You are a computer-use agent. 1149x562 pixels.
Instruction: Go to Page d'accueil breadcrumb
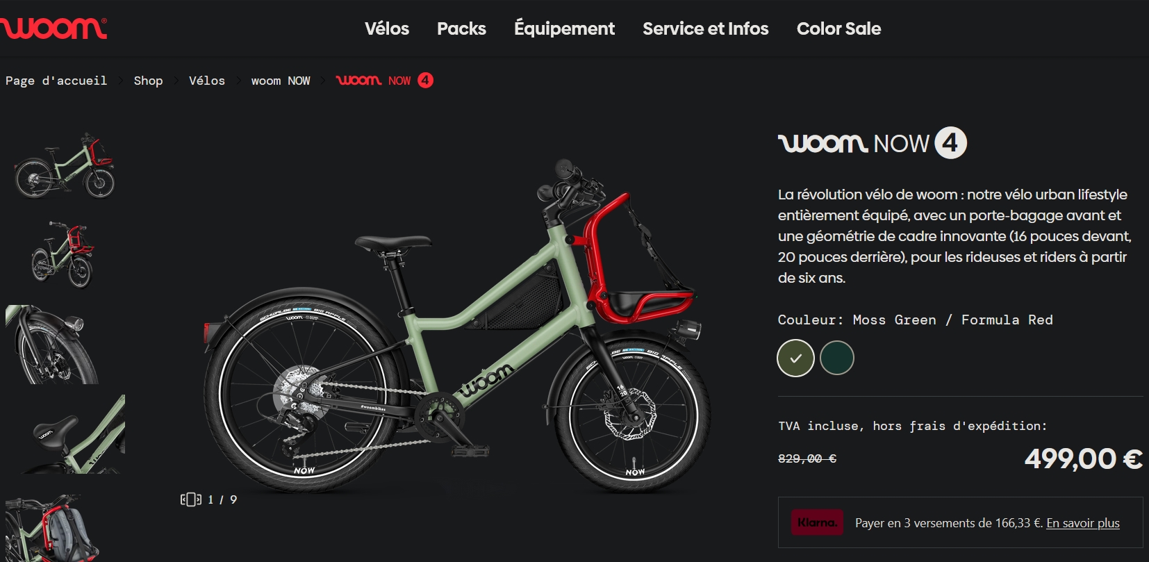[x=56, y=81]
